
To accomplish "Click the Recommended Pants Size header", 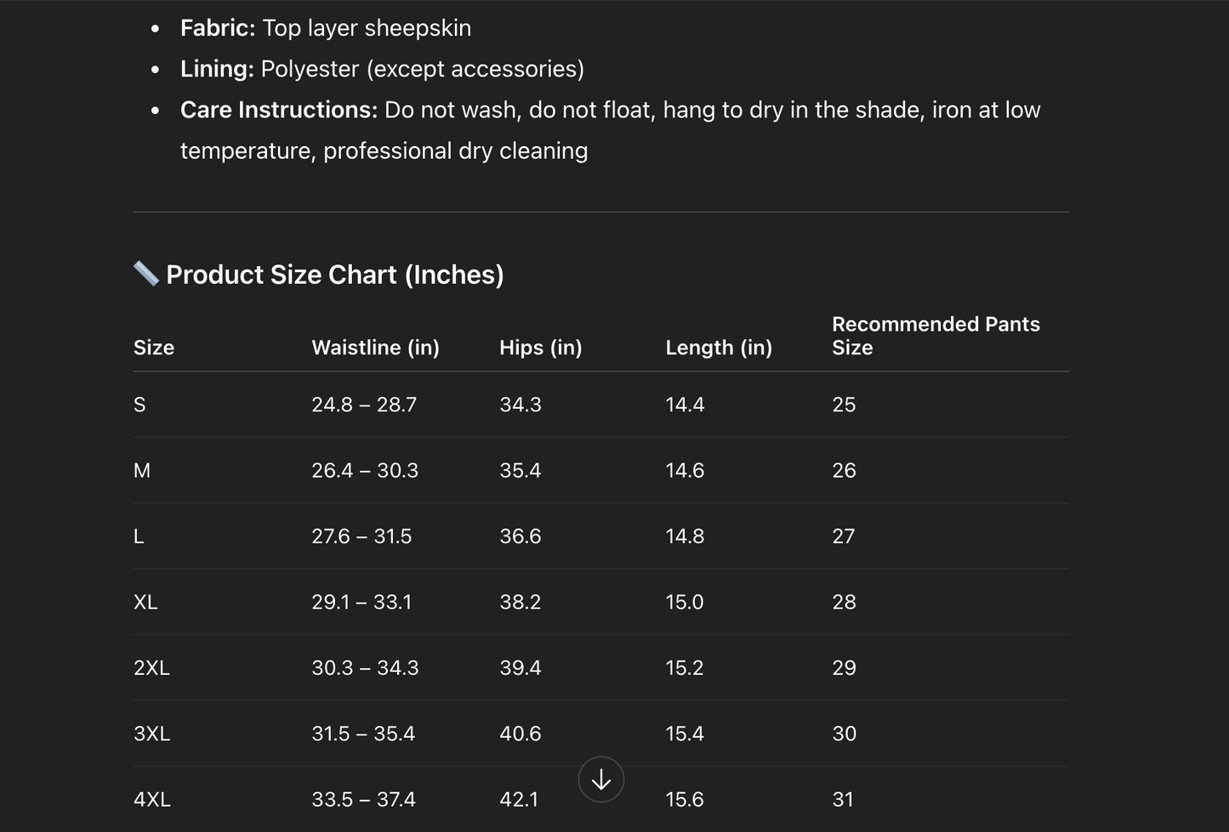I will pyautogui.click(x=936, y=336).
